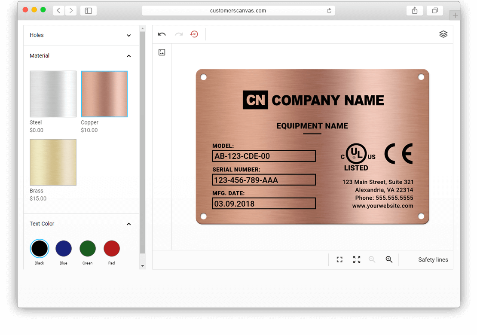Select the UL Listed mark on the plate
Screen dimensions: 477x335
pyautogui.click(x=358, y=157)
